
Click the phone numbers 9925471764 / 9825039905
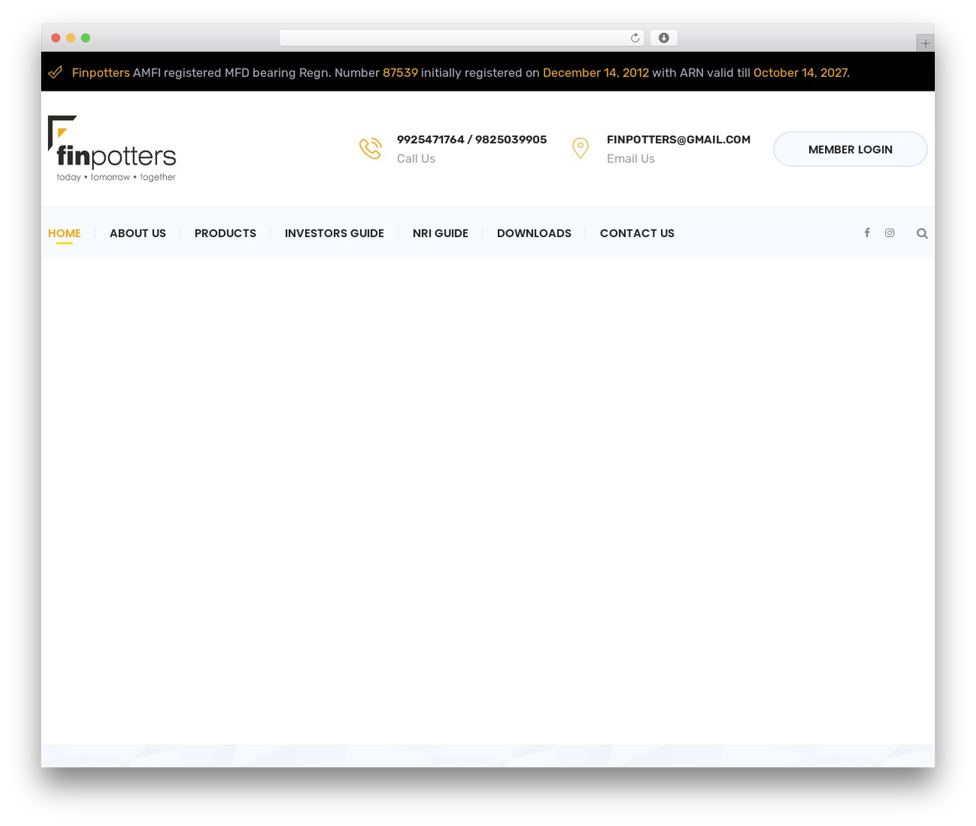[472, 139]
